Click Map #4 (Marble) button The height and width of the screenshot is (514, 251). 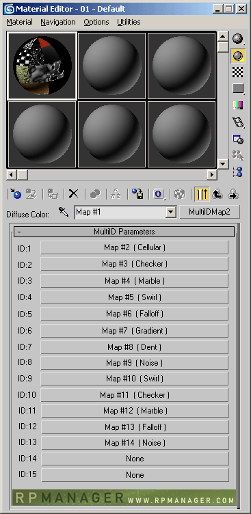tap(135, 281)
